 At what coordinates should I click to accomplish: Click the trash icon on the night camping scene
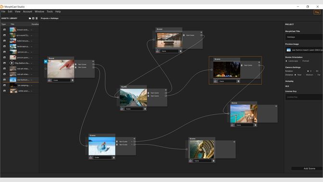pos(238,81)
